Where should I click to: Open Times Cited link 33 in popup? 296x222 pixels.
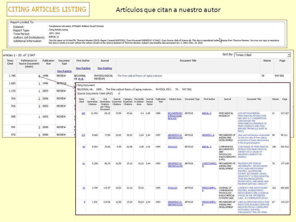[84, 188]
